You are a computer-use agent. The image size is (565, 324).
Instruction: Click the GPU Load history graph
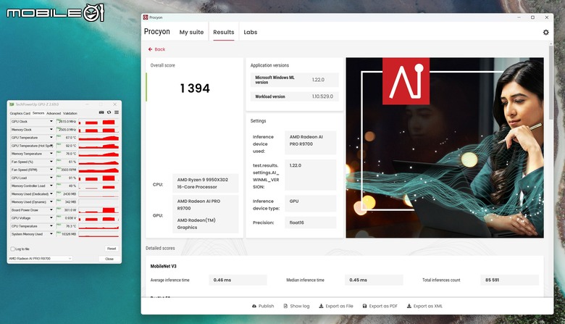(99, 178)
